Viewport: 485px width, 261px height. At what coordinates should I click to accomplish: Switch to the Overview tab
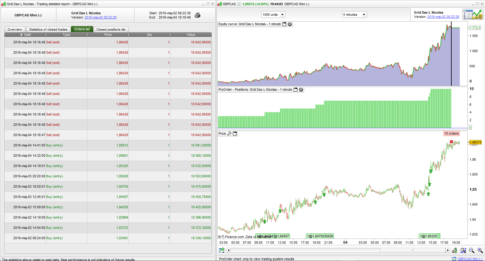(15, 29)
